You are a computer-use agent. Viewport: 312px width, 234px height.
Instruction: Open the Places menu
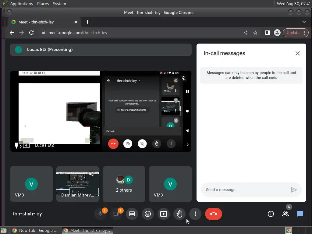43,4
